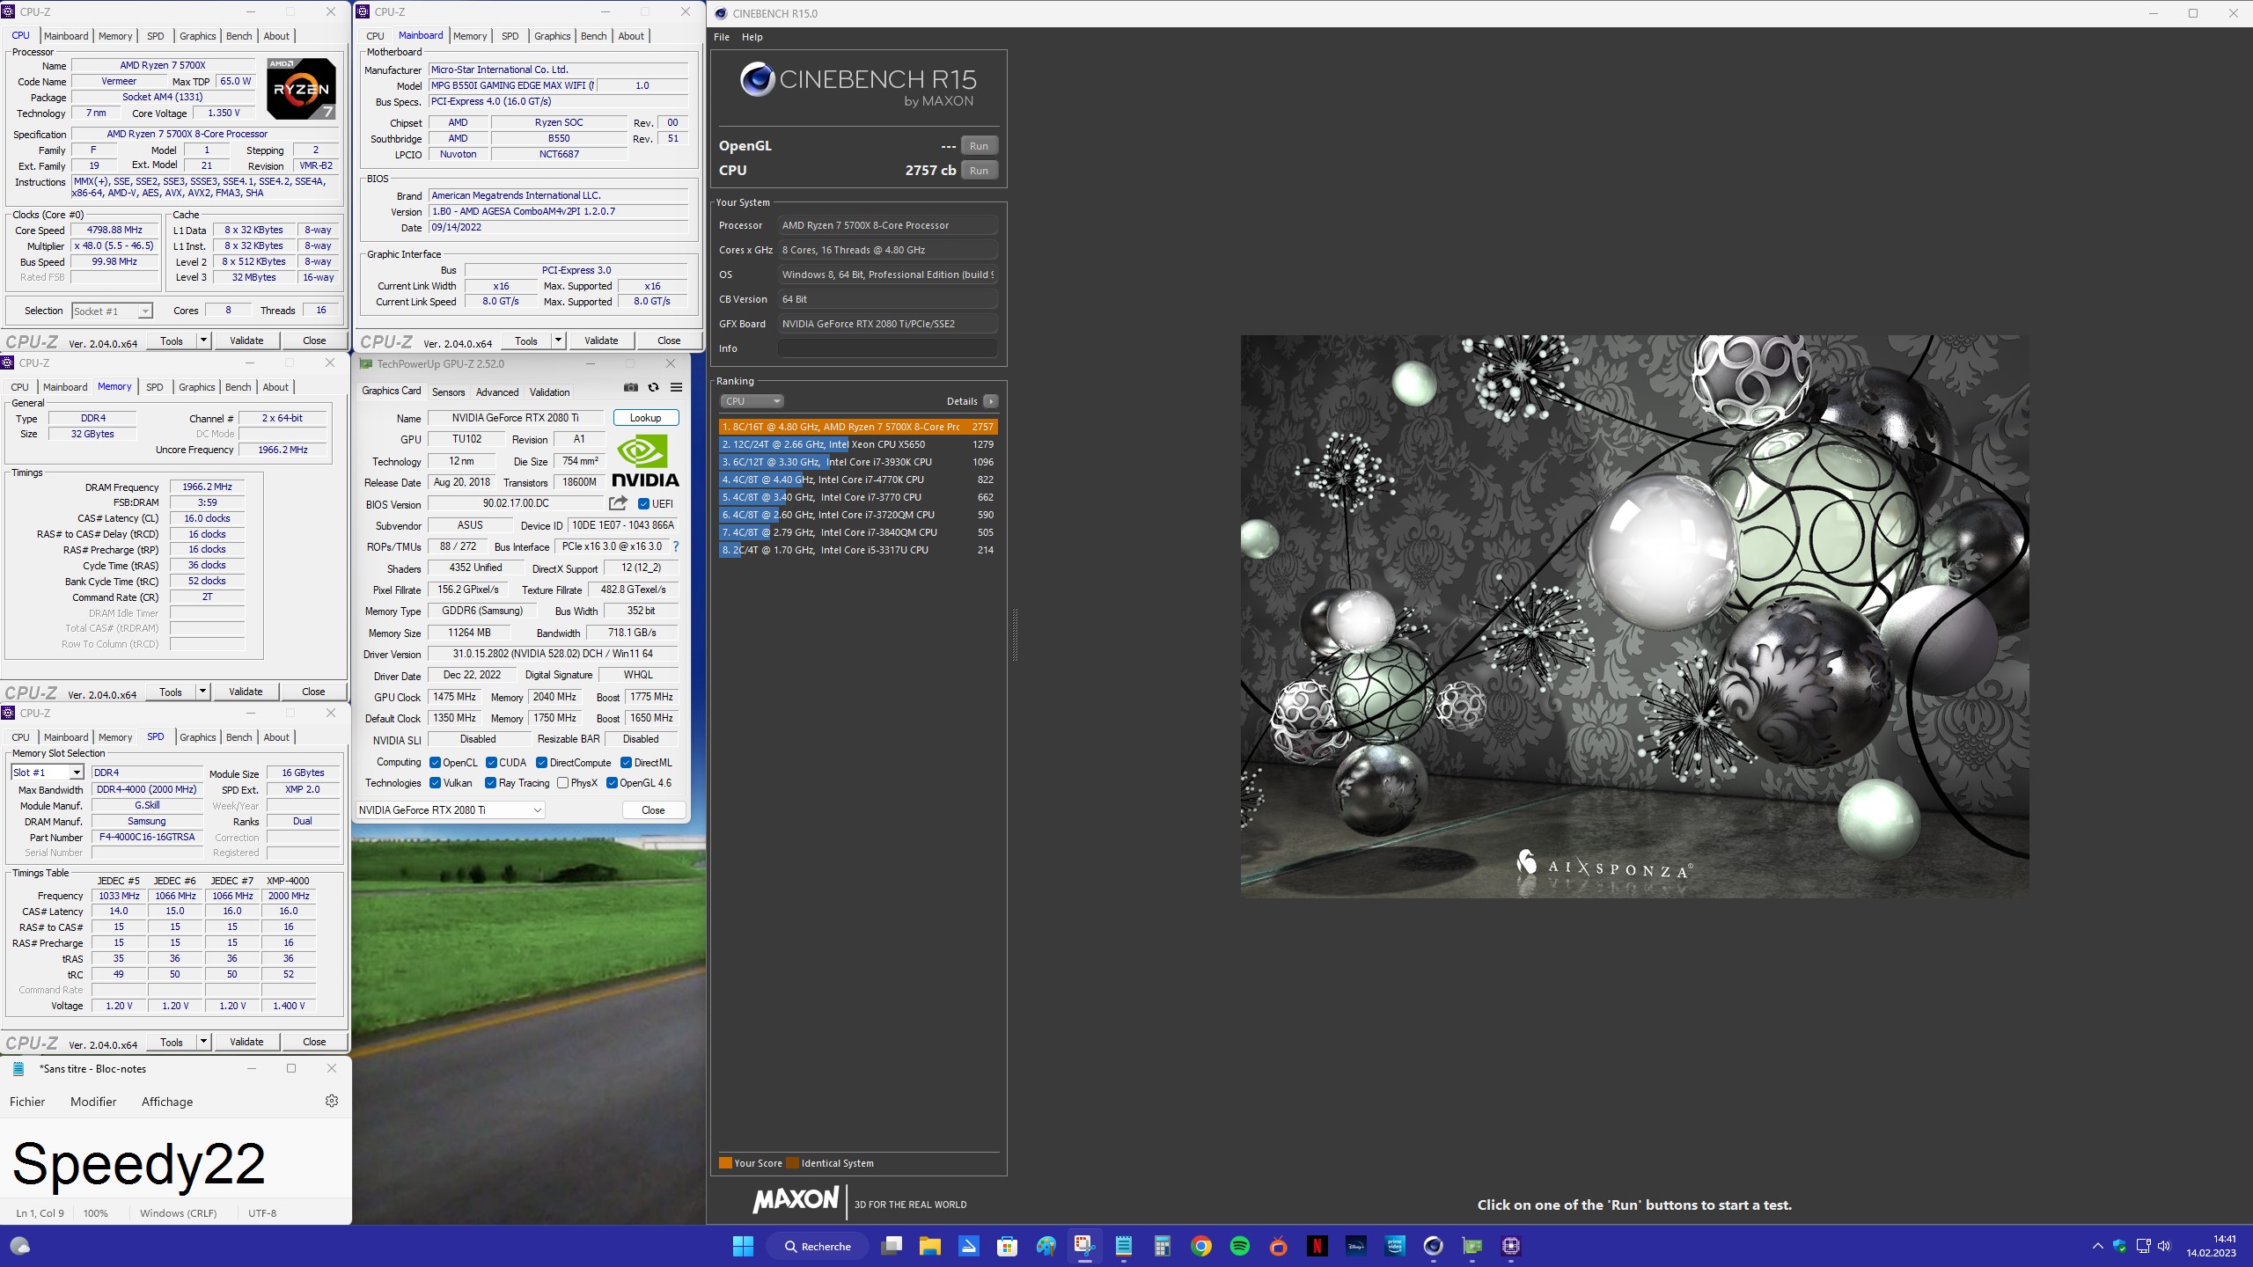Switch to CPU-Z via its purple taskbar icon
The width and height of the screenshot is (2253, 1267).
pos(1511,1246)
